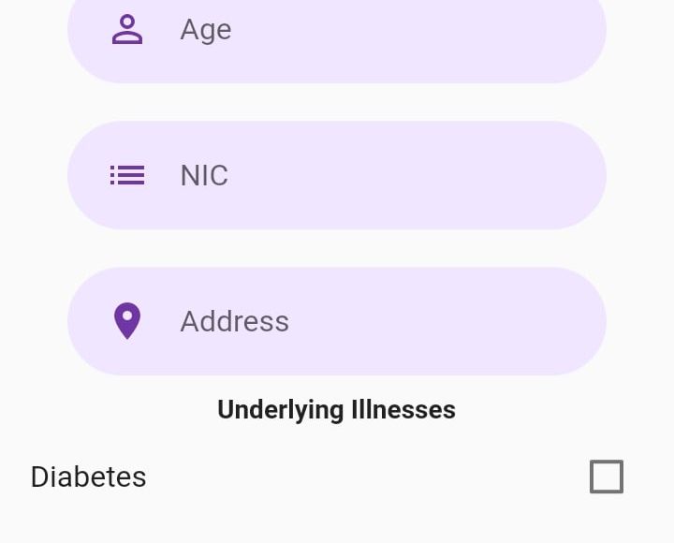Viewport: 674px width, 543px height.
Task: Click the person icon in Age field
Action: (x=127, y=29)
